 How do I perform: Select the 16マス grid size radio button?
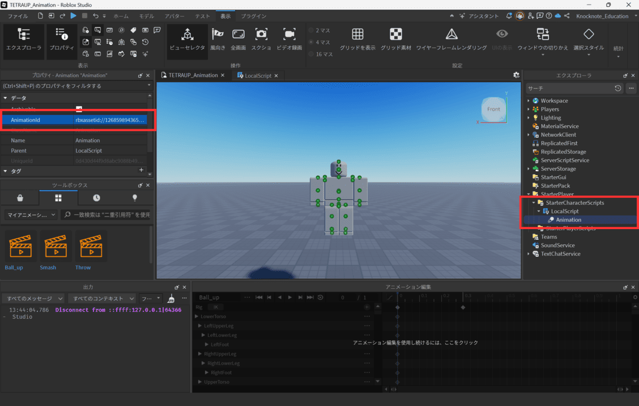coord(312,54)
